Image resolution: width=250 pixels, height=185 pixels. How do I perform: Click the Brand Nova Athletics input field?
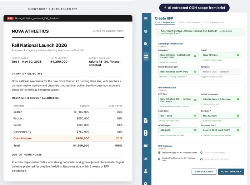(x=221, y=55)
